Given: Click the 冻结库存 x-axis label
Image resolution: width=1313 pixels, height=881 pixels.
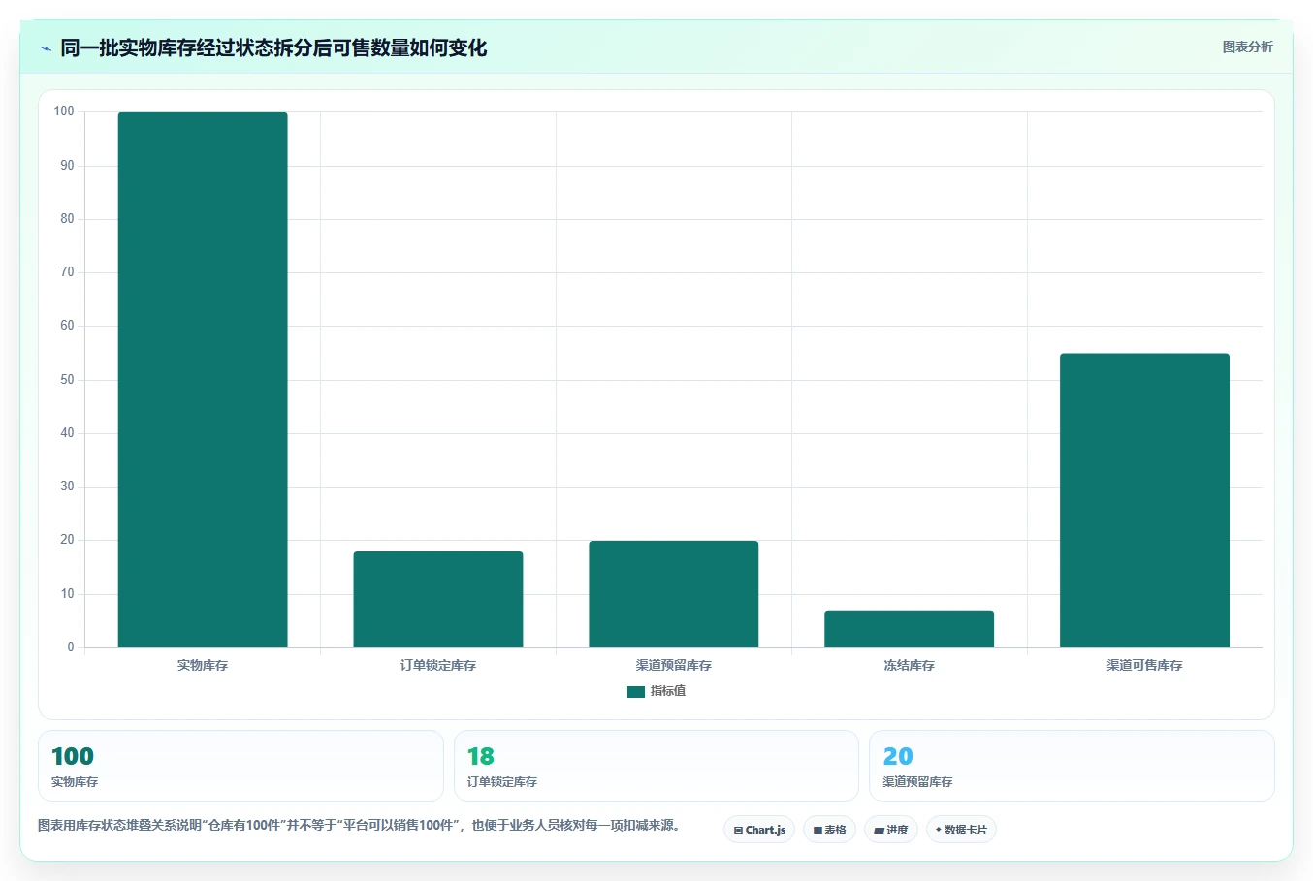Looking at the screenshot, I should point(910,665).
